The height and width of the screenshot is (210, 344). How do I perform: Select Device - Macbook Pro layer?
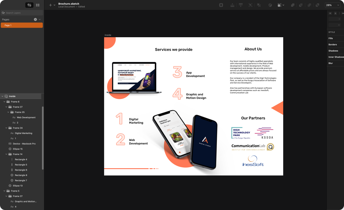24,144
